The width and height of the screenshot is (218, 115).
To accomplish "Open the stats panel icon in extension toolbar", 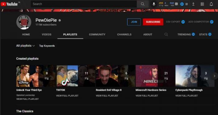I will coord(177,4).
